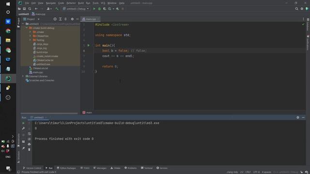The height and width of the screenshot is (174, 310).
Task: Click the gutter run arrow beside main()
Action: click(88, 45)
